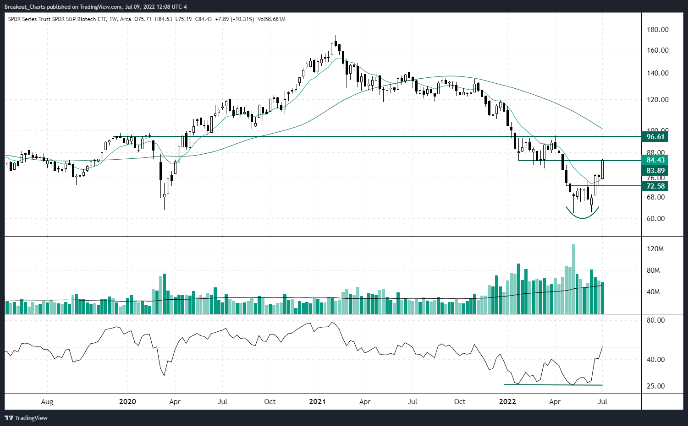This screenshot has width=688, height=426.
Task: Select the short horizontal line at 72.58
Action: coord(604,186)
